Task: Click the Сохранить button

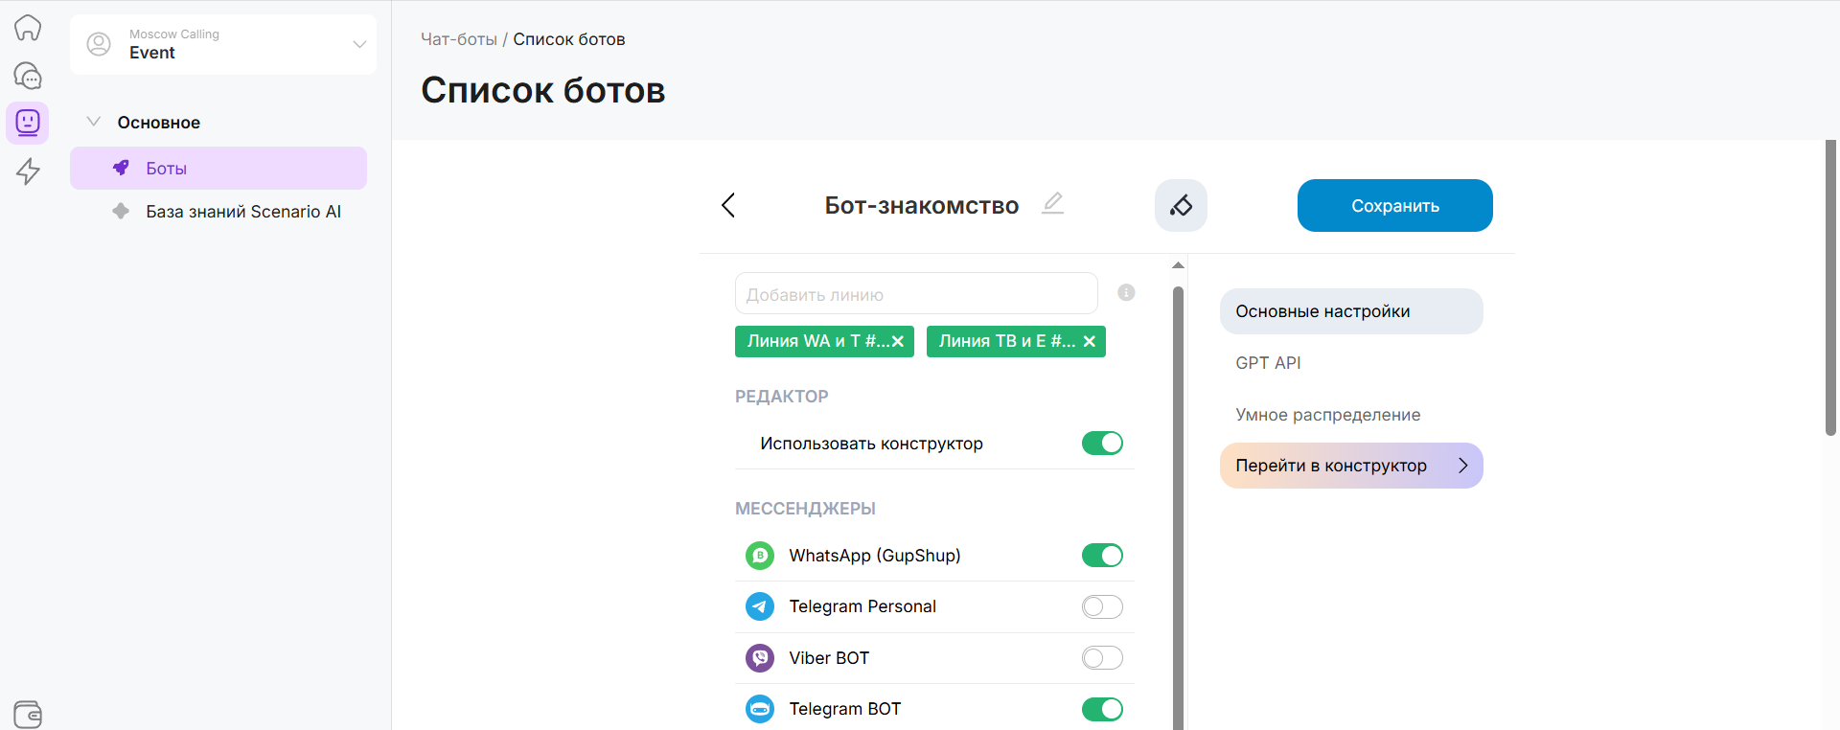Action: [1394, 205]
